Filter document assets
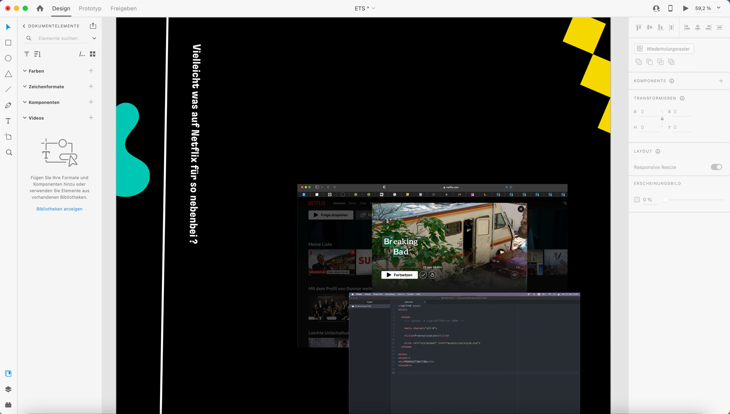The width and height of the screenshot is (730, 414). [27, 54]
